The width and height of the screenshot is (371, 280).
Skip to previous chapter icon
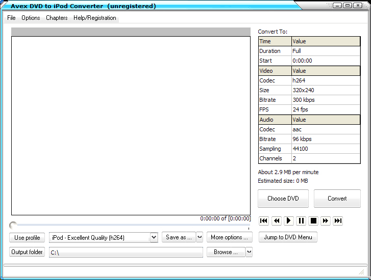coord(264,220)
